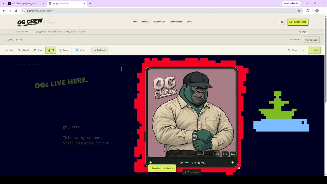327x184 pixels.
Task: Add a Text block
Action: [x=99, y=50]
